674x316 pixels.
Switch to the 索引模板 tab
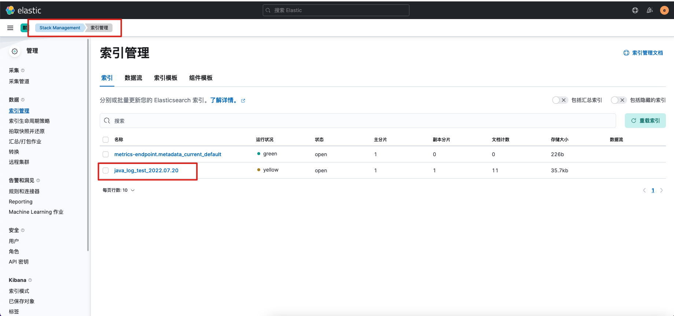(x=166, y=78)
